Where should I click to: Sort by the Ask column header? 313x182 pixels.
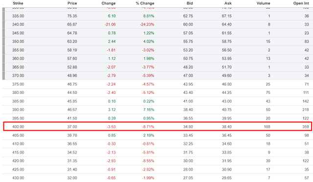pos(228,3)
